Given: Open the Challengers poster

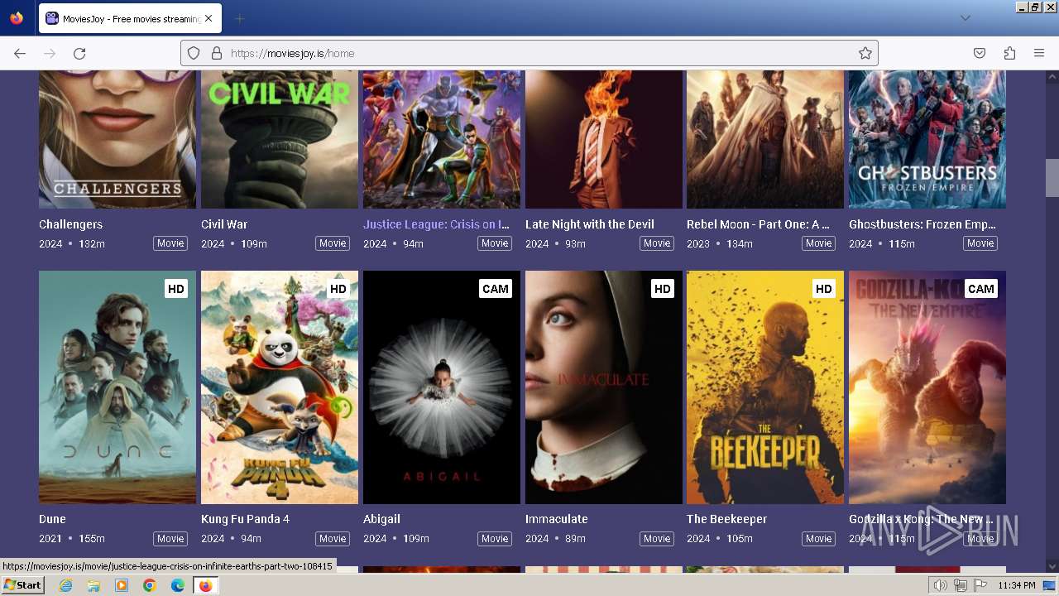Looking at the screenshot, I should point(117,139).
